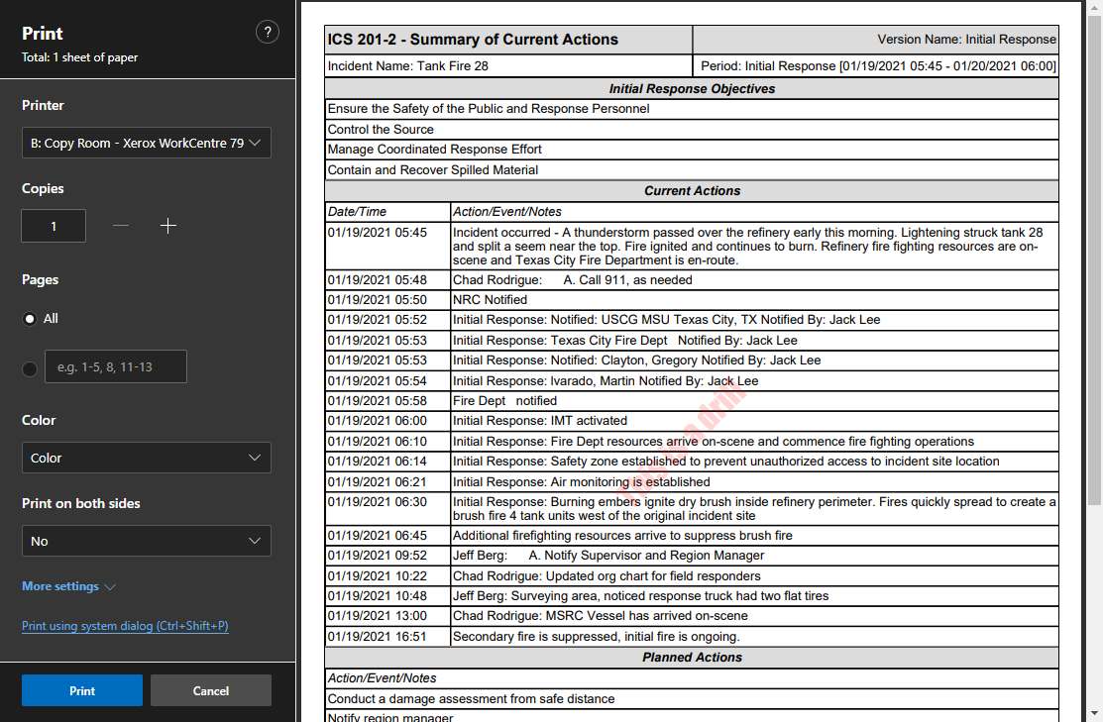This screenshot has width=1103, height=722.
Task: Click 'Initial Response: IMT activated' entry
Action: point(540,420)
